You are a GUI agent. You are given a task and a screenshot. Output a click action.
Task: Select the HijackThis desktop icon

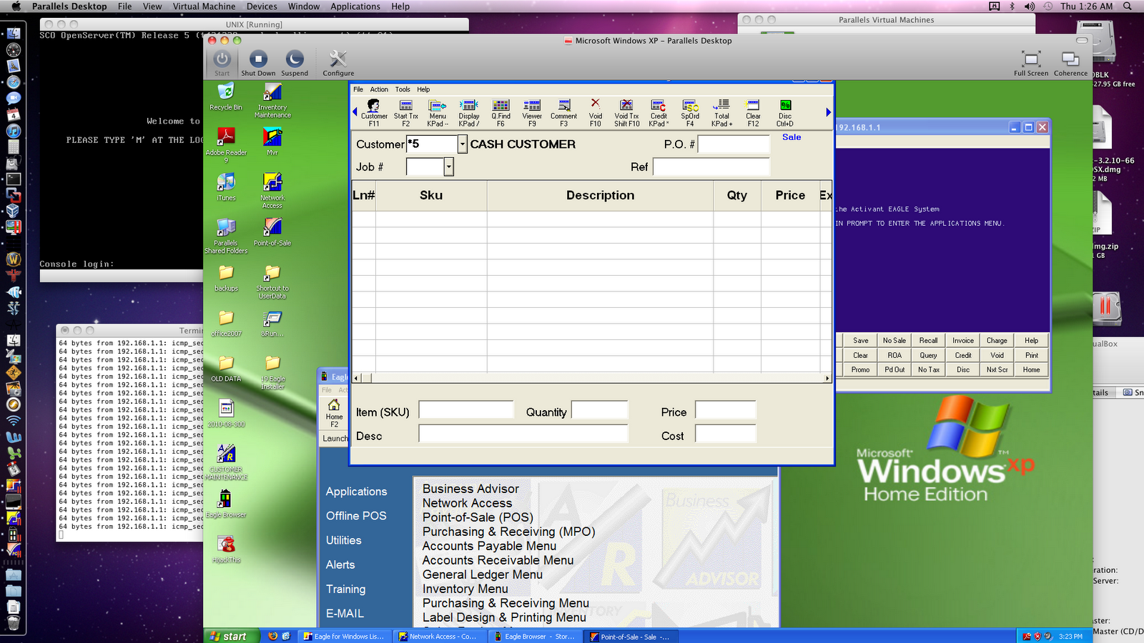pyautogui.click(x=226, y=549)
